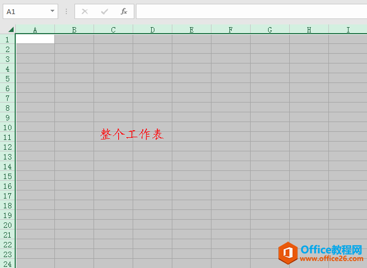Select row 21 header
This screenshot has width=367, height=268.
(8, 235)
